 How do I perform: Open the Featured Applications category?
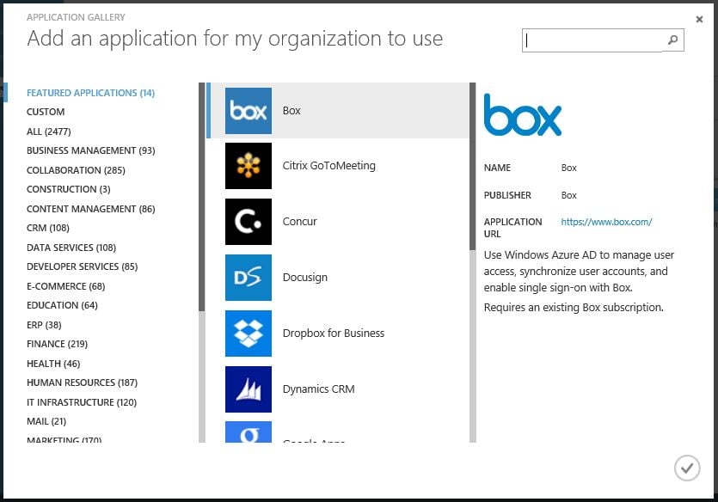pos(89,93)
